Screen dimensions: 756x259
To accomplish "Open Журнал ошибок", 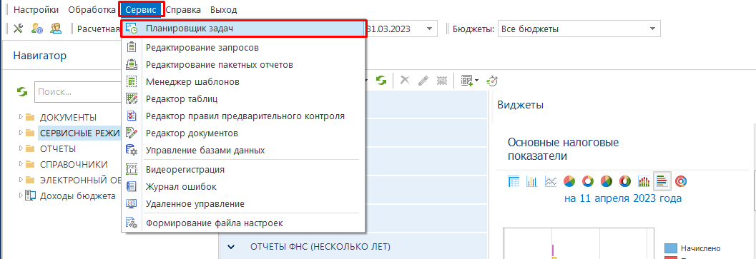I will [x=244, y=186].
